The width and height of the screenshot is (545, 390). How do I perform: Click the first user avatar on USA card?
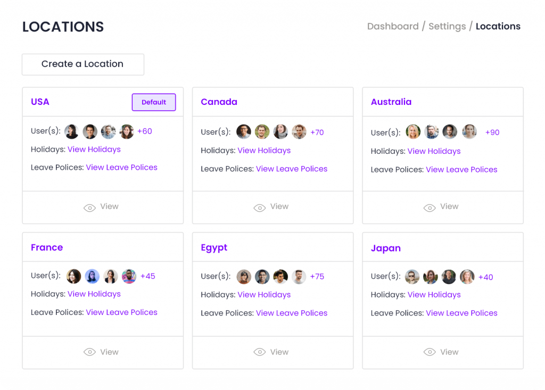71,131
